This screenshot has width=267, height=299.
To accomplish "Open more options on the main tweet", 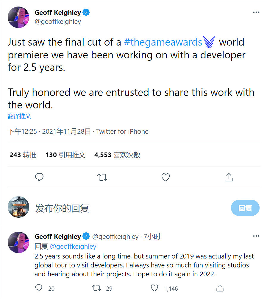I will (x=256, y=12).
